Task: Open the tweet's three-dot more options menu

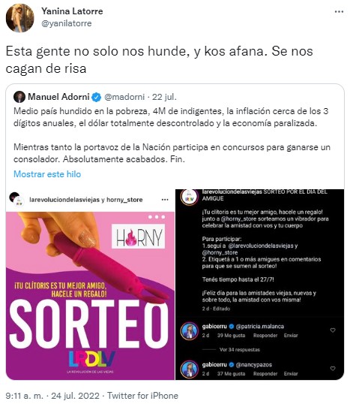Action: [339, 11]
